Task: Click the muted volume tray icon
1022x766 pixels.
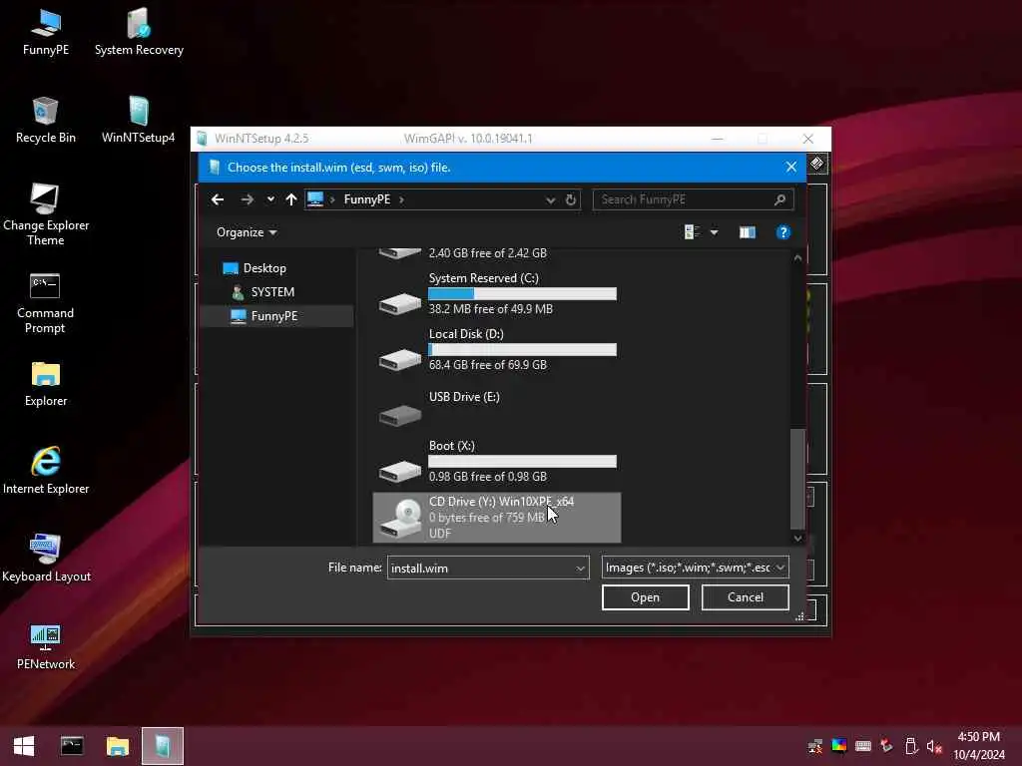Action: tap(934, 746)
